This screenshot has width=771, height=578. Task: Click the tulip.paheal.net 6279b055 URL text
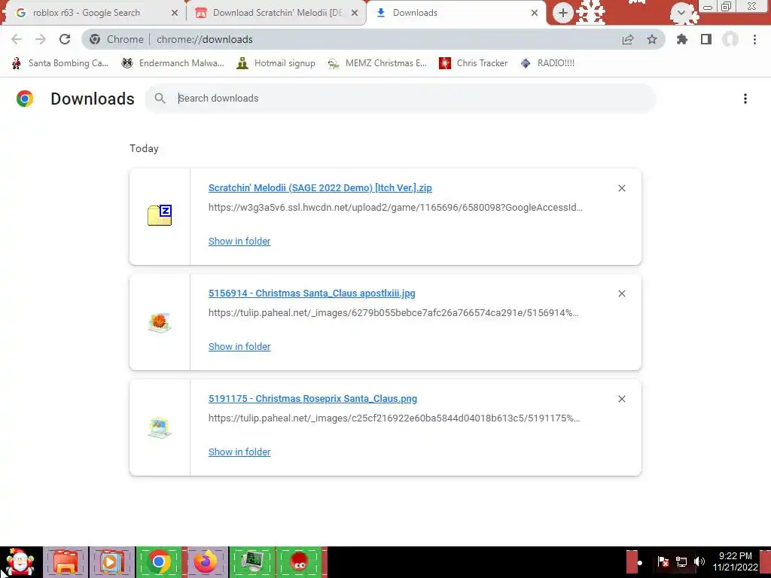click(393, 312)
